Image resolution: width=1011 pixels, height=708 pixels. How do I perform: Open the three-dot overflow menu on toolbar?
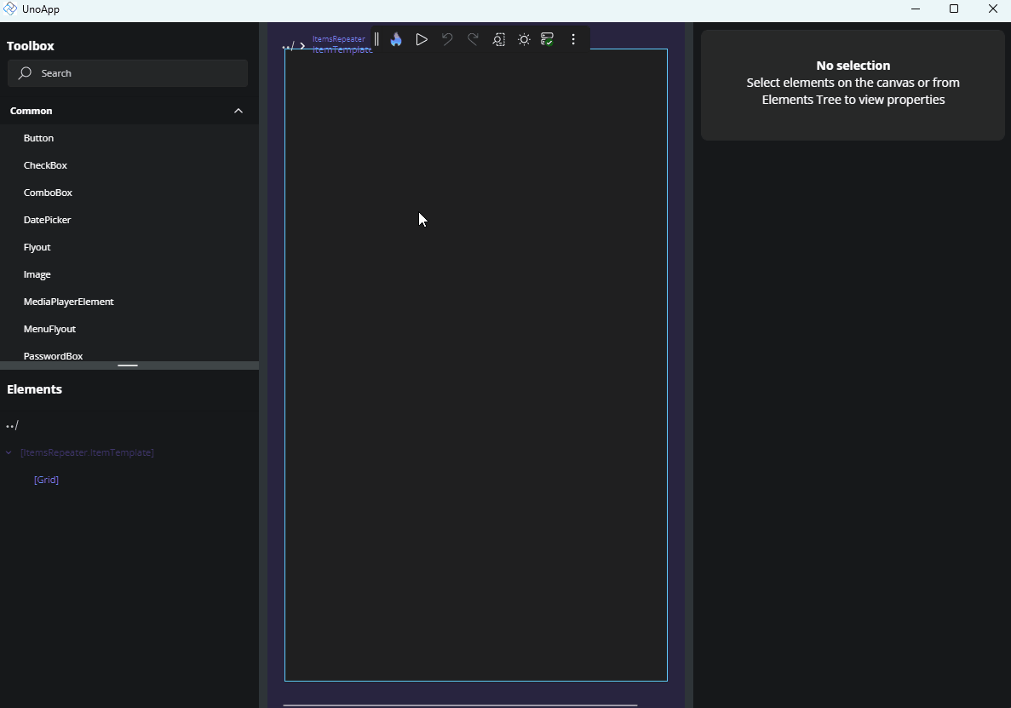(x=574, y=38)
